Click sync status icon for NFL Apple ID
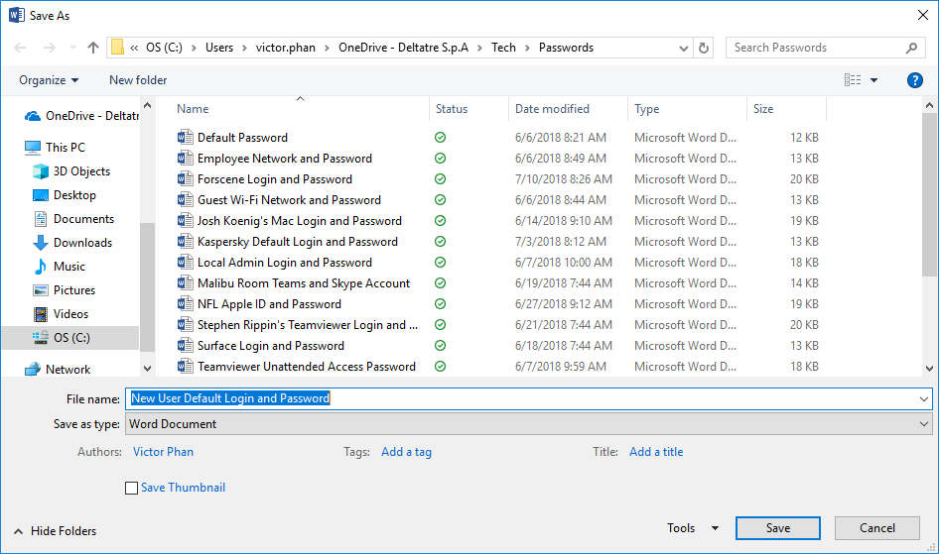 tap(440, 304)
